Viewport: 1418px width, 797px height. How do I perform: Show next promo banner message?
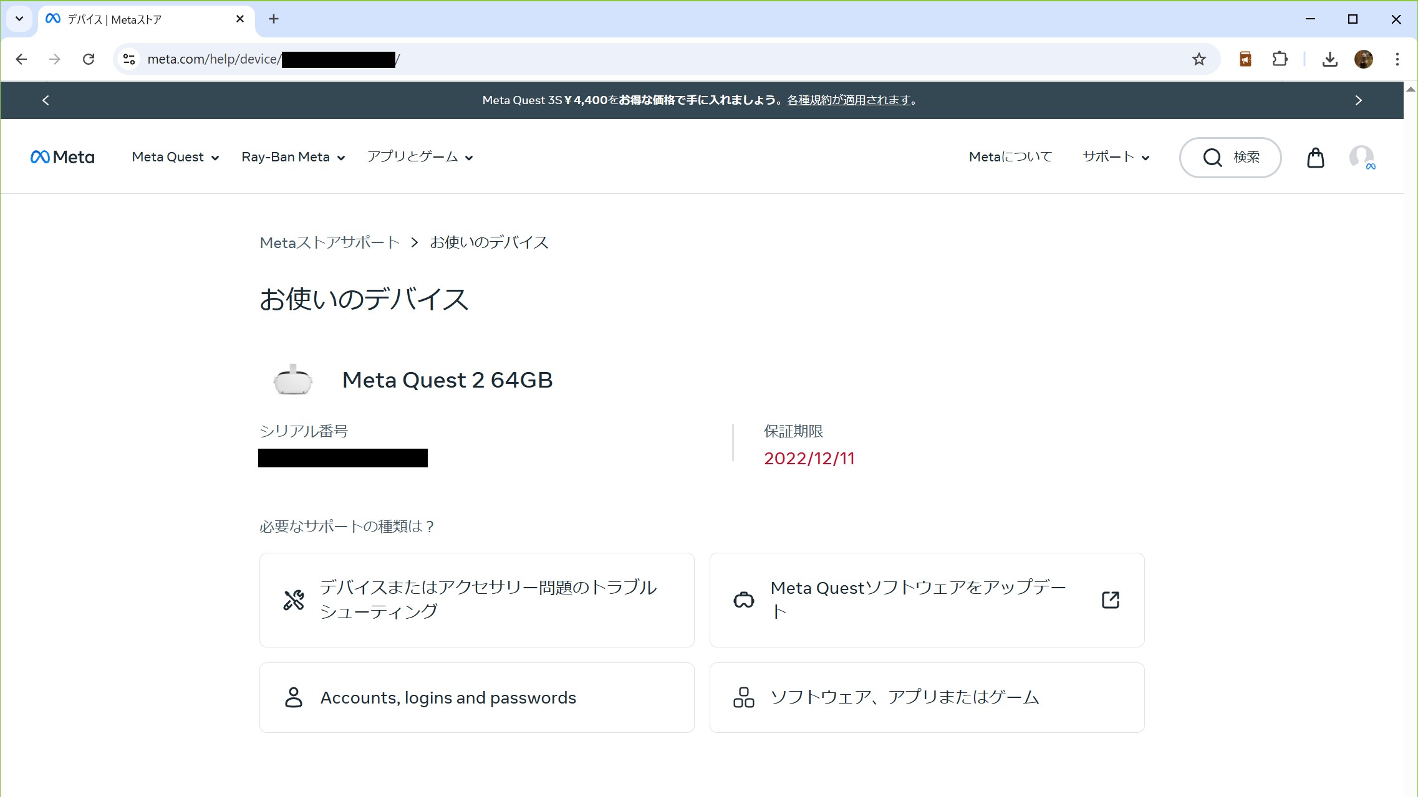point(1359,100)
